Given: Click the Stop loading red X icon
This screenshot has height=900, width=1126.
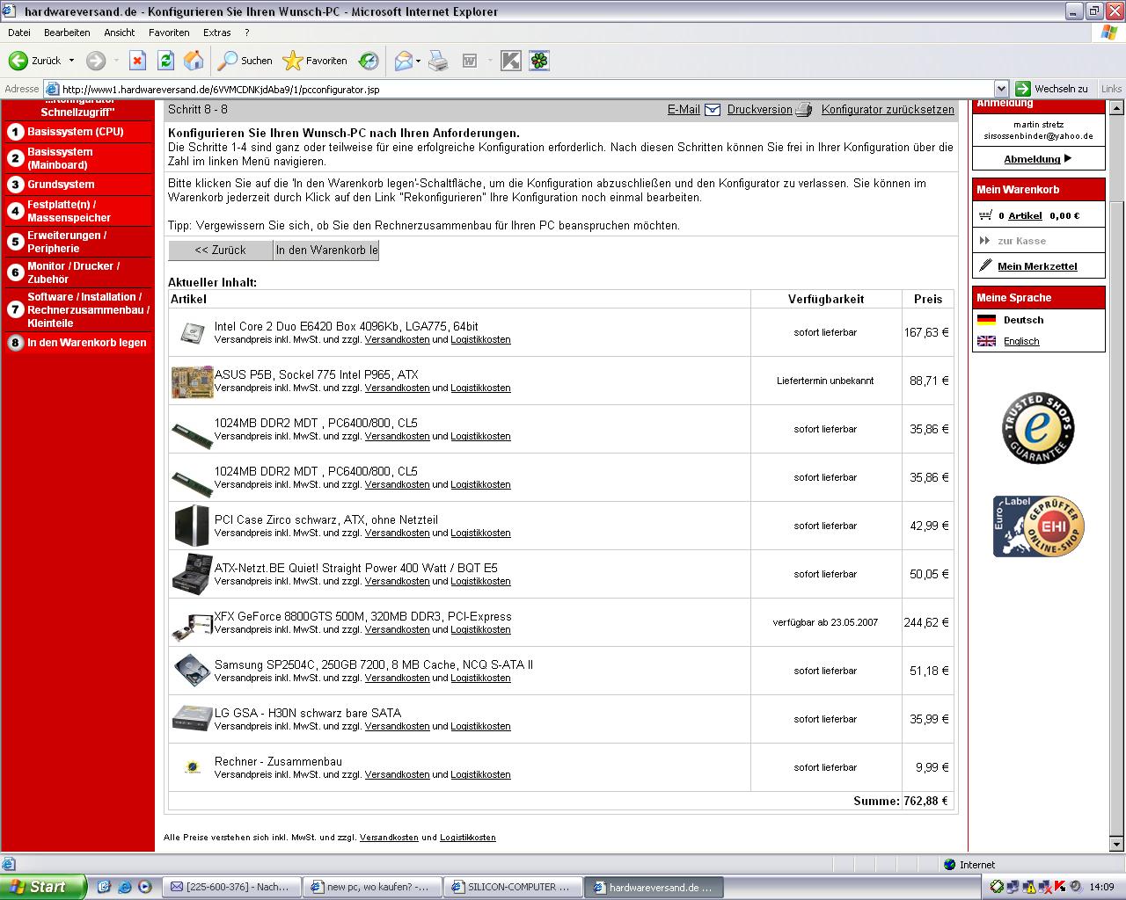Looking at the screenshot, I should pyautogui.click(x=137, y=61).
